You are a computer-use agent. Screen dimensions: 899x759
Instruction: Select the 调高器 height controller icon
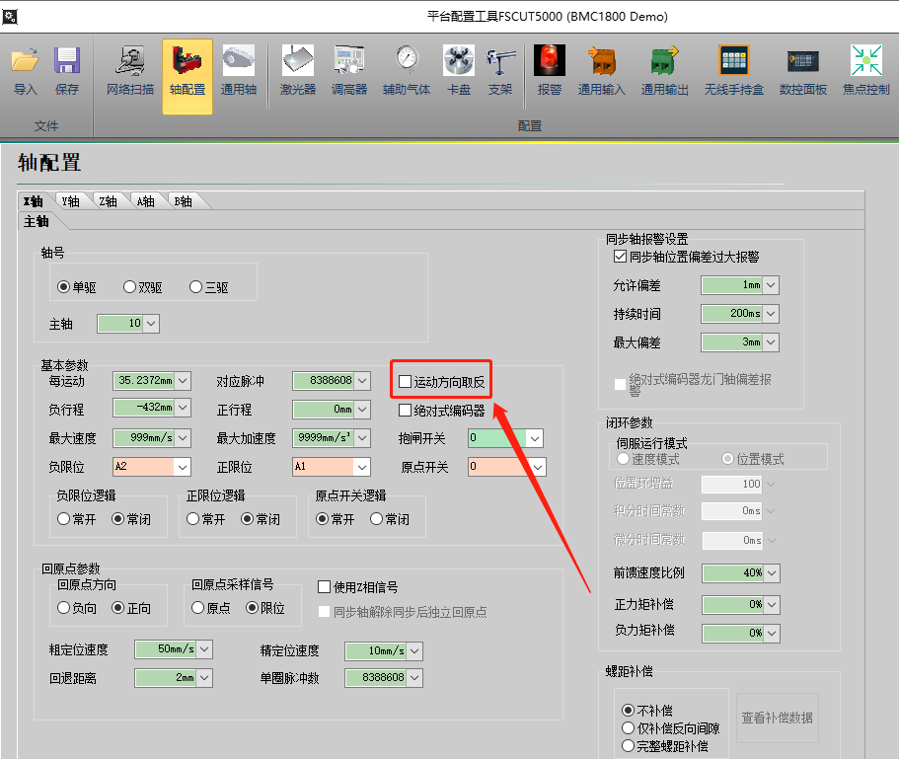pyautogui.click(x=349, y=62)
